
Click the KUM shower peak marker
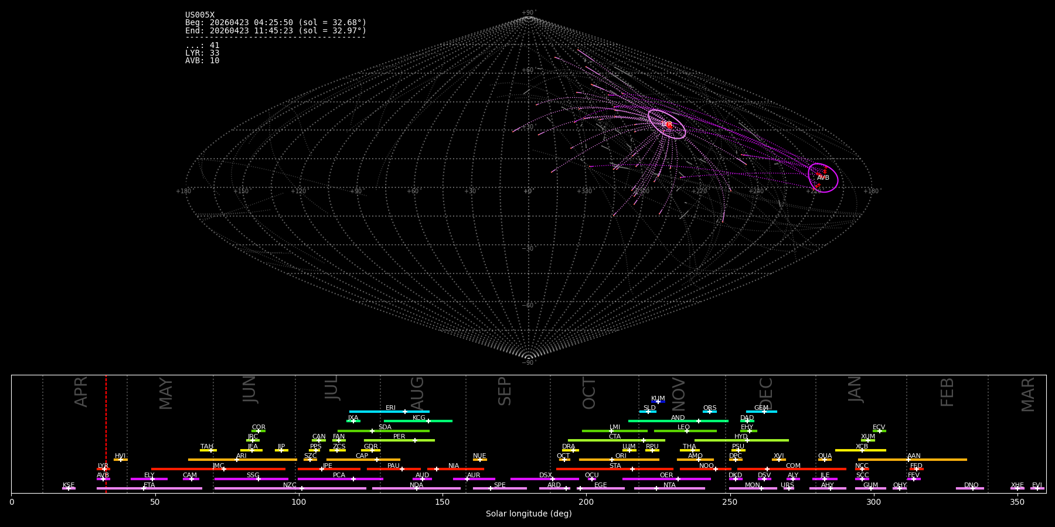(x=658, y=402)
